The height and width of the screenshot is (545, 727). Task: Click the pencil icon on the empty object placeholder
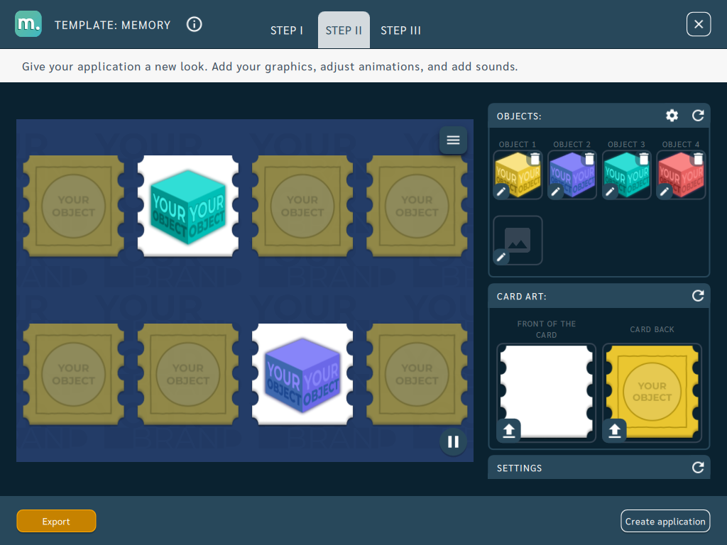click(501, 257)
